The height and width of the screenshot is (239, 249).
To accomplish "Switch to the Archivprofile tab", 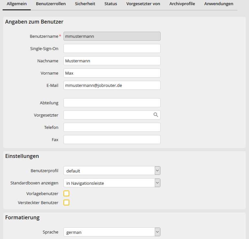I will click(182, 4).
